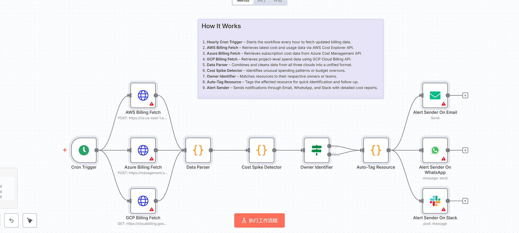This screenshot has height=233, width=519.
Task: Click the plus after the Slack alert node
Action: click(x=465, y=201)
